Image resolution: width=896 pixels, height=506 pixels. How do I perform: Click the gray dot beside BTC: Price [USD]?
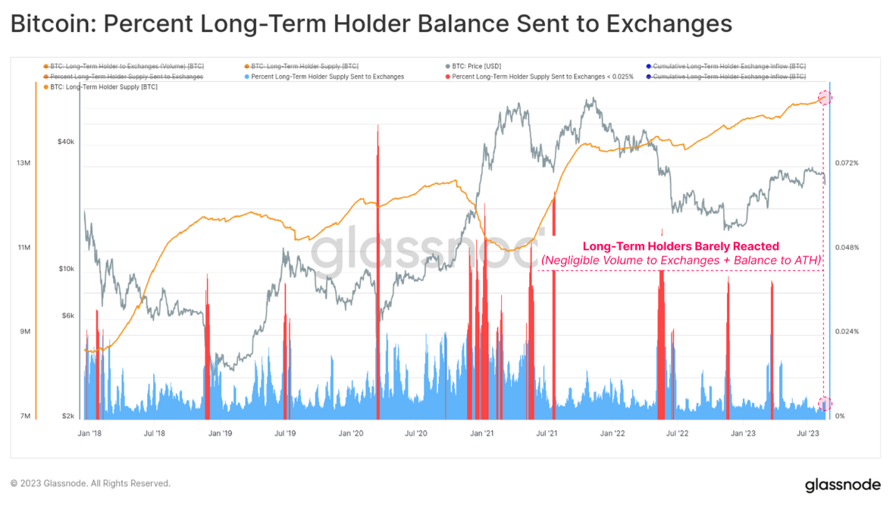click(x=446, y=66)
